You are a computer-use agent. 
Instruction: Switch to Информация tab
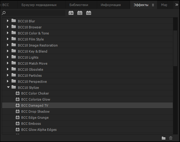click(x=111, y=5)
